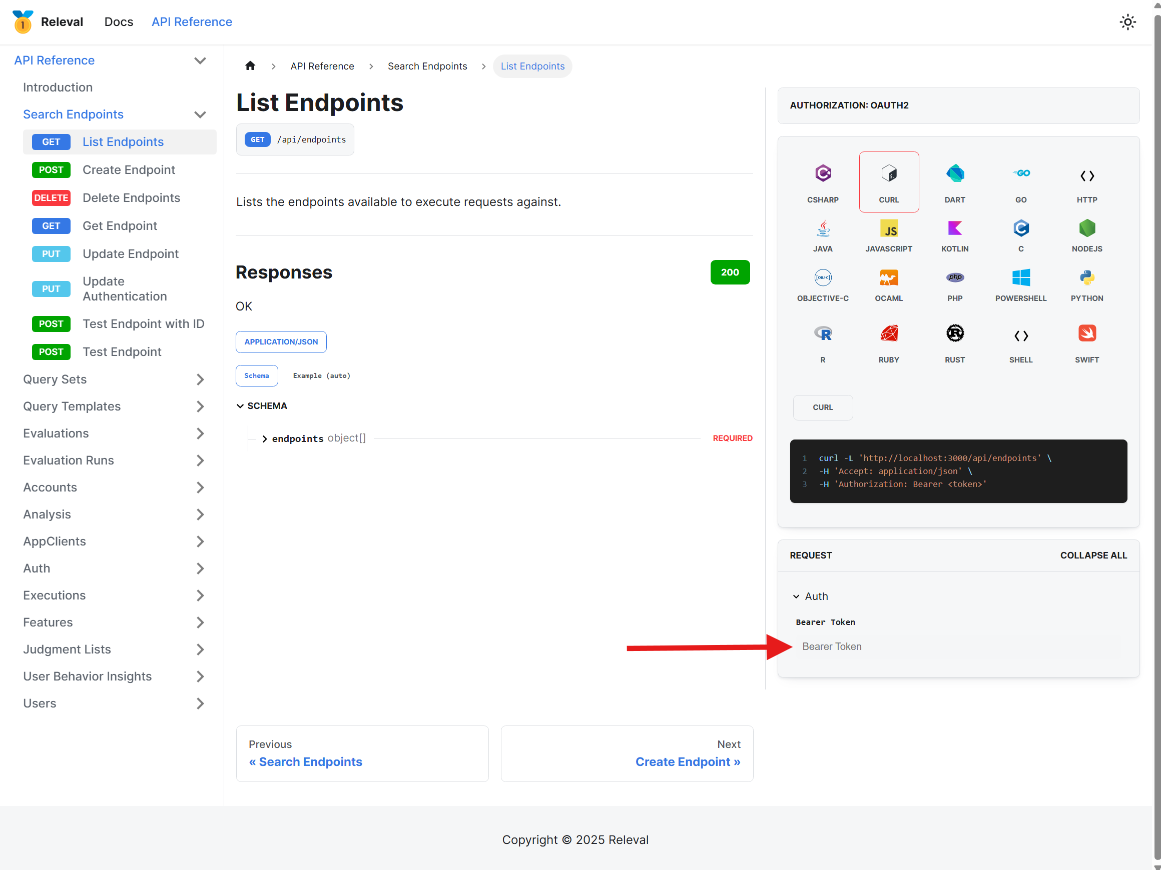Expand the endpoints object[] schema row
The image size is (1161, 870).
point(265,438)
